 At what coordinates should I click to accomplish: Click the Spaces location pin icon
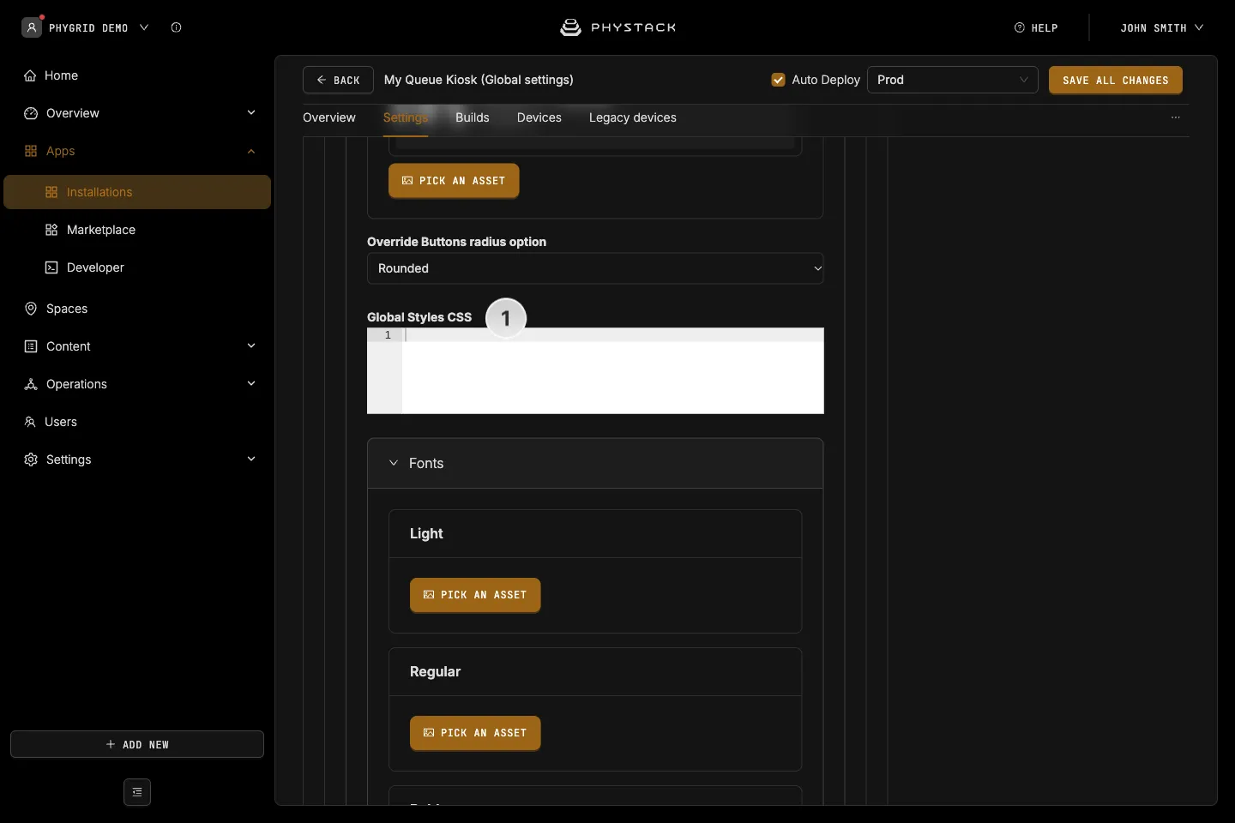31,309
